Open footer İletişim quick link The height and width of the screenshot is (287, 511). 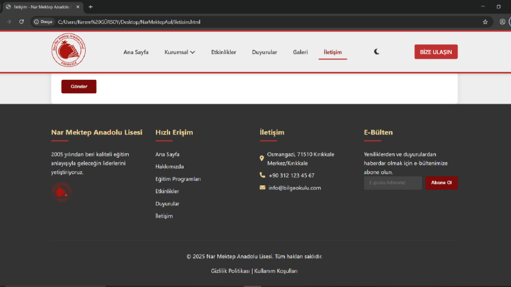[x=164, y=216]
